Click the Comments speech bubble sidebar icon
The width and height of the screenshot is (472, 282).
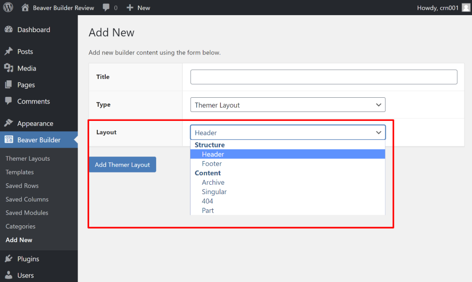[8, 101]
